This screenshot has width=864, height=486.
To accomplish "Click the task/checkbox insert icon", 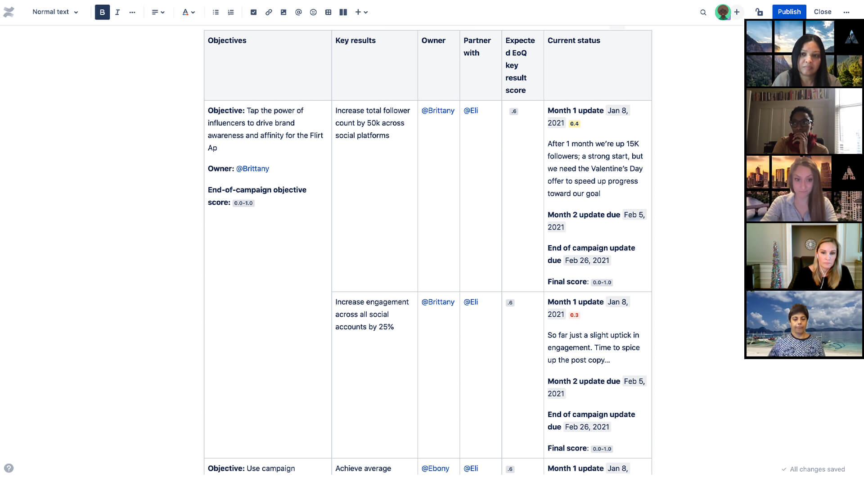I will 253,12.
